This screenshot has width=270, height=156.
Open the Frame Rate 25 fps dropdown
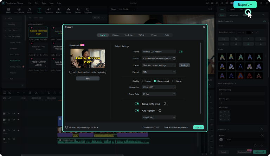tap(159, 94)
